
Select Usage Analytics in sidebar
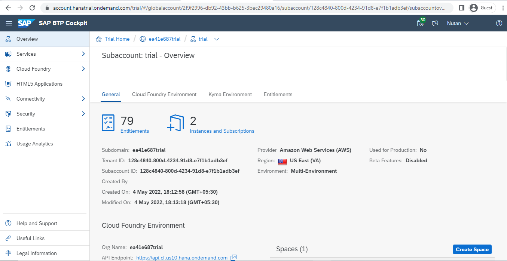point(45,144)
